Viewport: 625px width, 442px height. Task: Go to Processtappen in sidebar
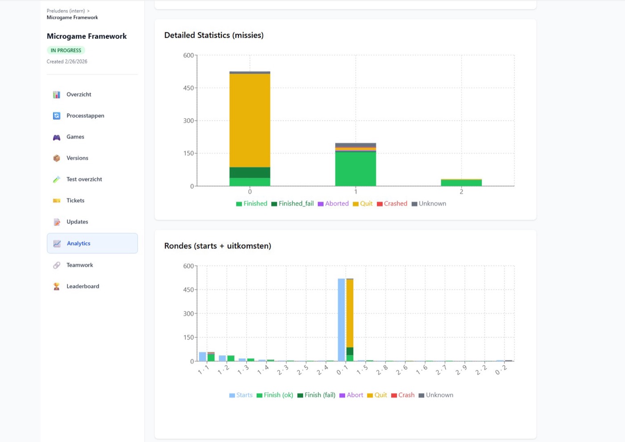click(x=92, y=116)
